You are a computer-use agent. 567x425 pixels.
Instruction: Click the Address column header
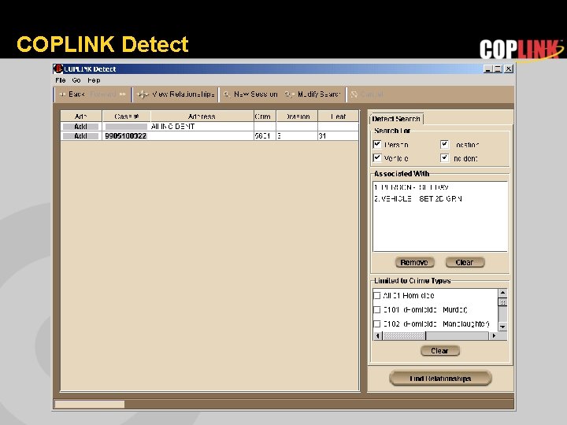pos(202,116)
